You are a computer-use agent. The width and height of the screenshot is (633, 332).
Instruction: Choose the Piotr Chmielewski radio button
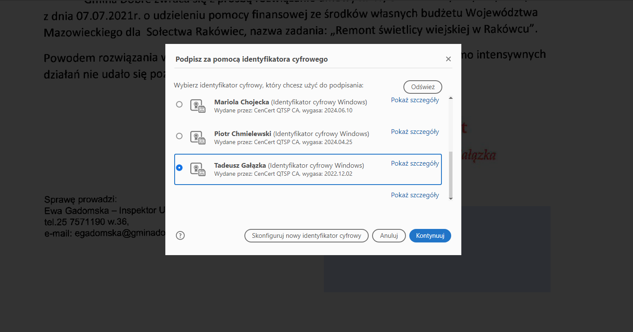[179, 136]
